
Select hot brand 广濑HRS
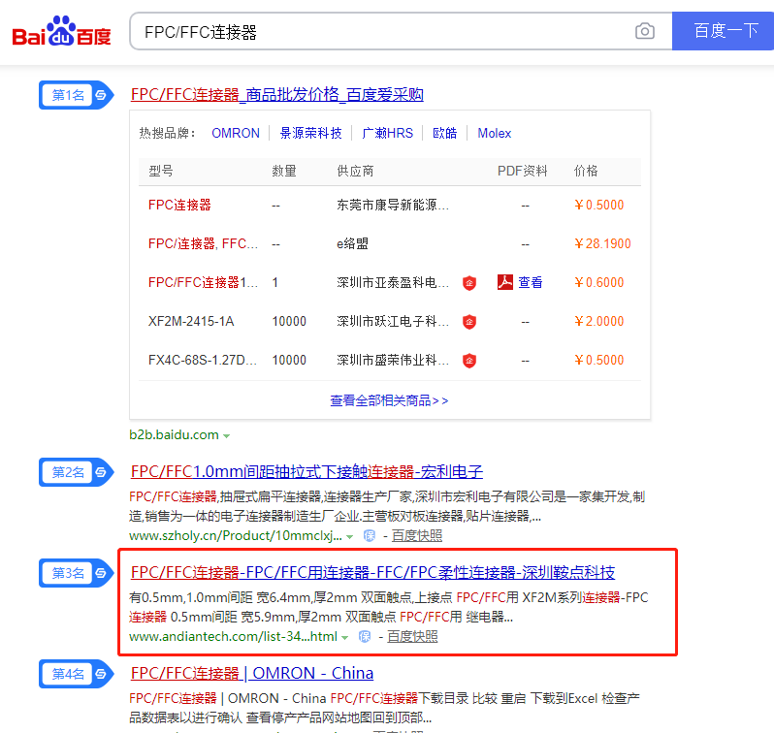click(387, 133)
